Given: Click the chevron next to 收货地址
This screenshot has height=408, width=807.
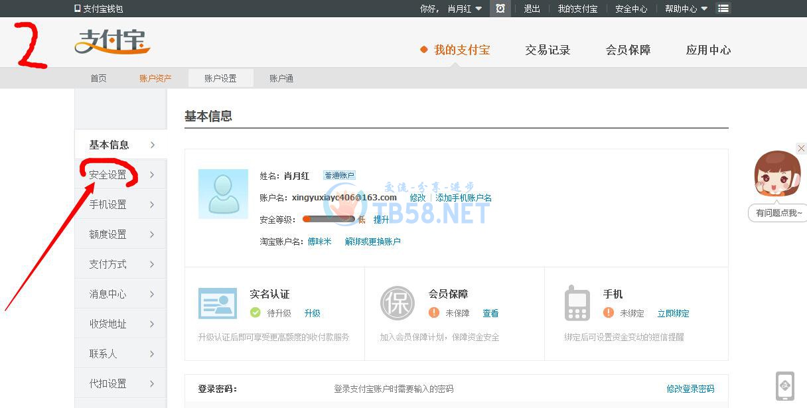Looking at the screenshot, I should 153,324.
